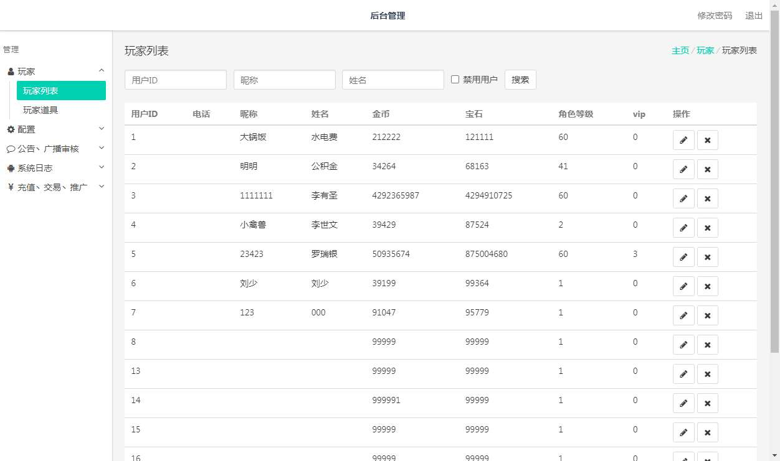Expand 系统日志 section chevron

coord(102,167)
